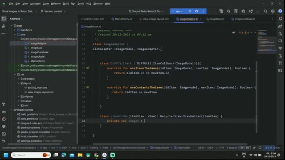
Task: Open the VCS menu
Action: click(89, 4)
